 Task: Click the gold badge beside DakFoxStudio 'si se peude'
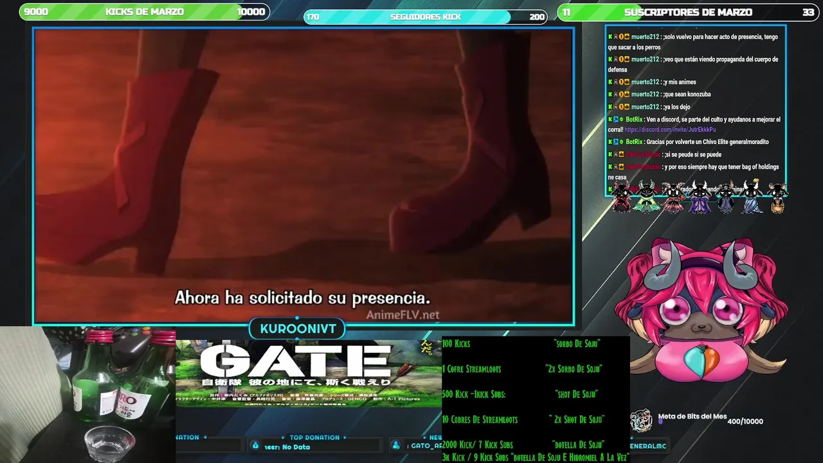click(622, 154)
